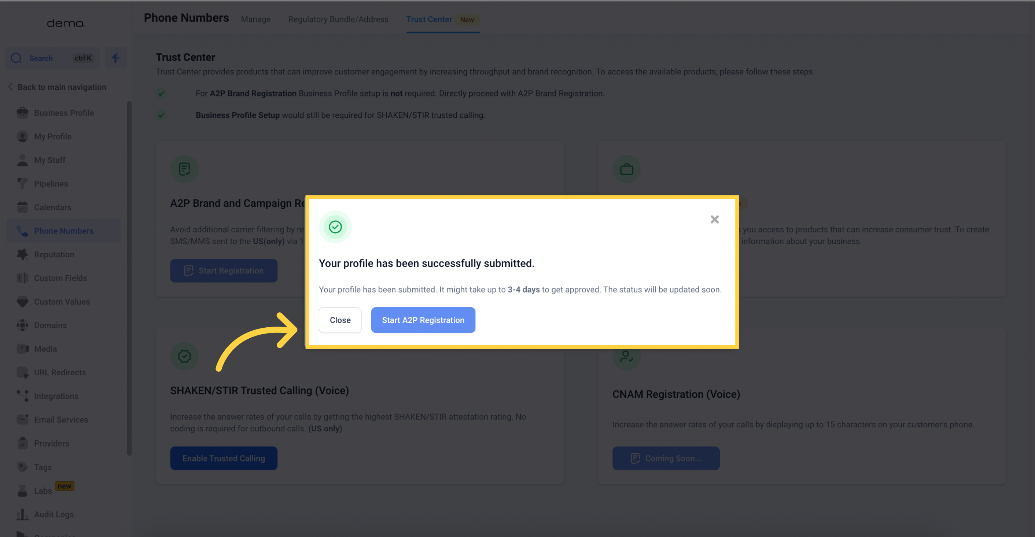Screen dimensions: 1035x537
Task: Switch to the Manage tab
Action: [x=255, y=19]
